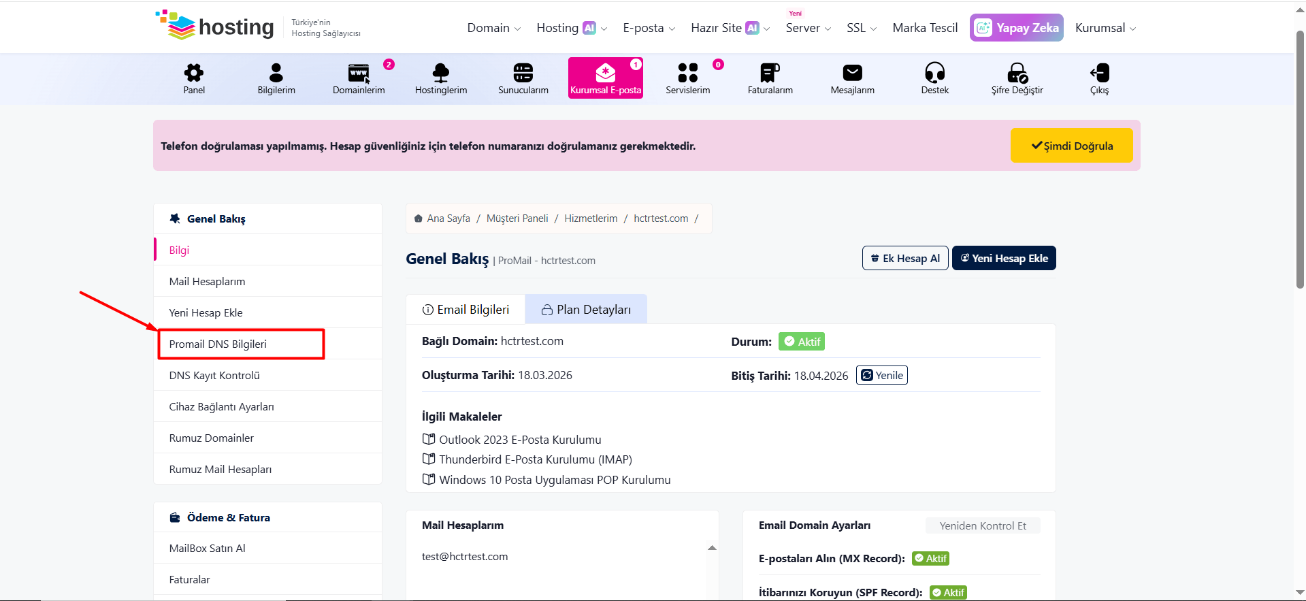Open Outlook 2023 E-Posta Kurulumu article
The image size is (1306, 601).
click(x=520, y=440)
